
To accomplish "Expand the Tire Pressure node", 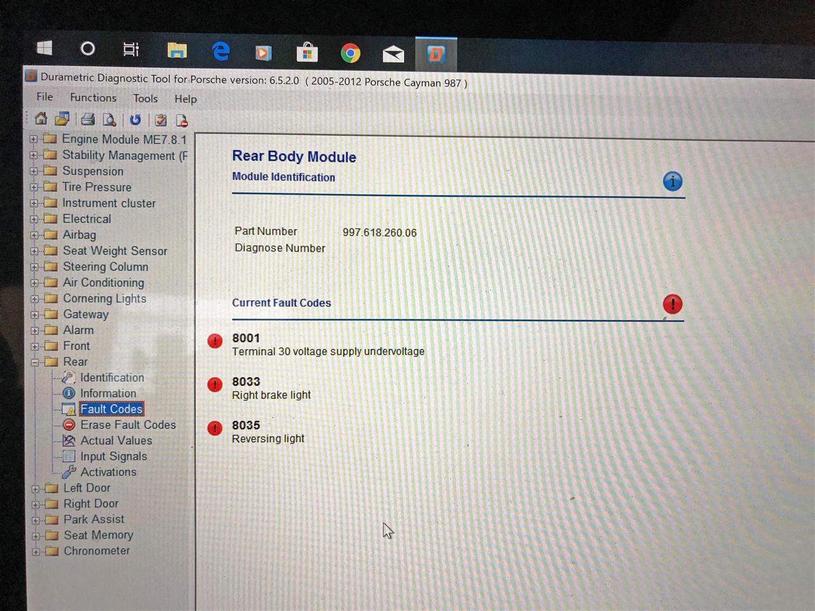I will (x=34, y=187).
